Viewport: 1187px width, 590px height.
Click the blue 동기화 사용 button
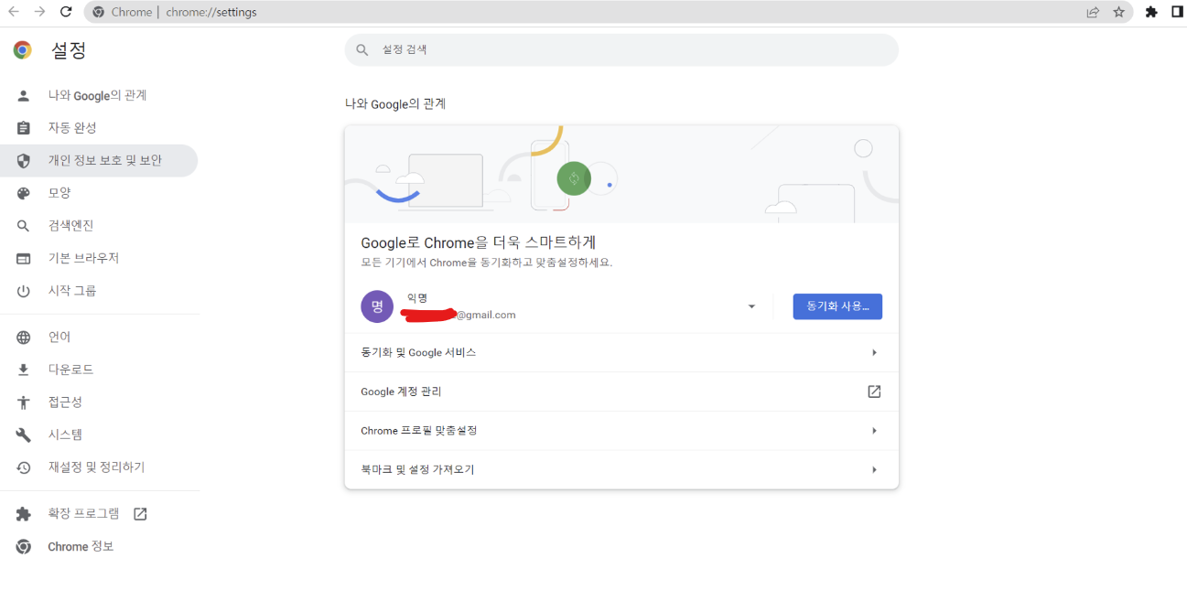point(837,306)
